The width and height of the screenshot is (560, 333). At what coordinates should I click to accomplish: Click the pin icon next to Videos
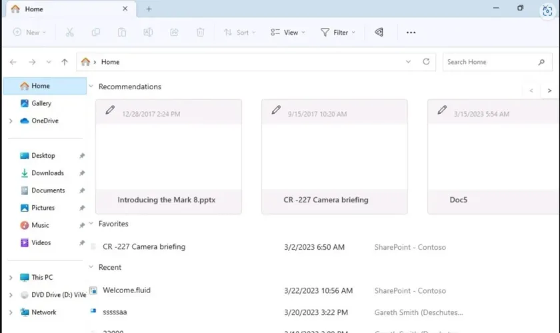(x=82, y=242)
